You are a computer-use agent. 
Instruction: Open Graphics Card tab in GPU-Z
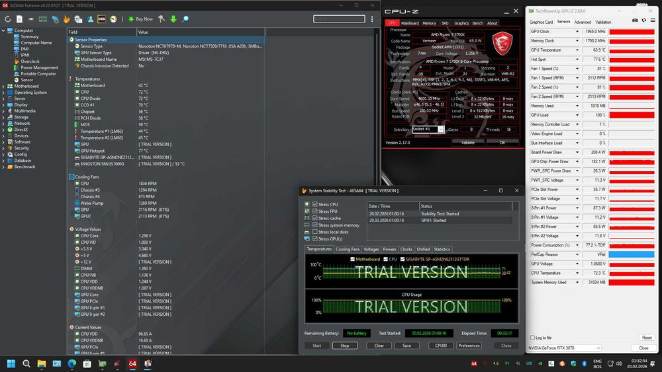[541, 22]
